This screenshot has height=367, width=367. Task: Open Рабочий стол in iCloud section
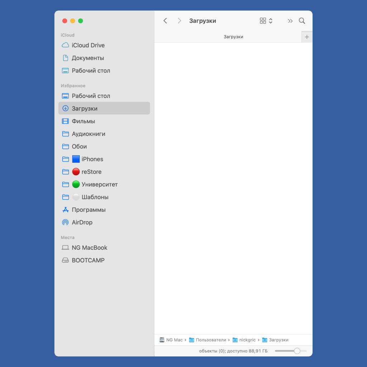tap(104, 71)
